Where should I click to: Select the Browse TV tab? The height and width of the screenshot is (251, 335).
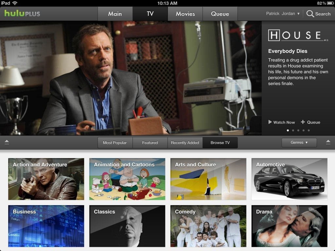220,142
